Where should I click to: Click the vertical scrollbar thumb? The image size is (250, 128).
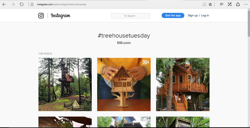pyautogui.click(x=249, y=23)
